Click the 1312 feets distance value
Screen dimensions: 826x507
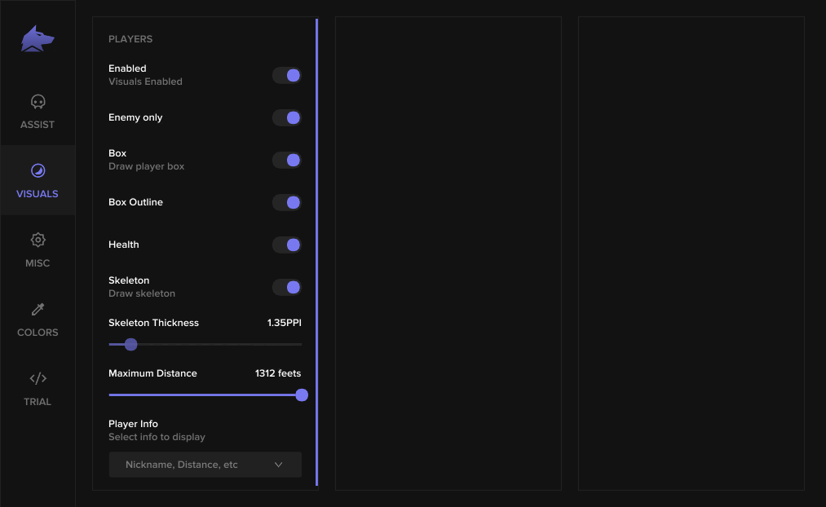tap(277, 373)
